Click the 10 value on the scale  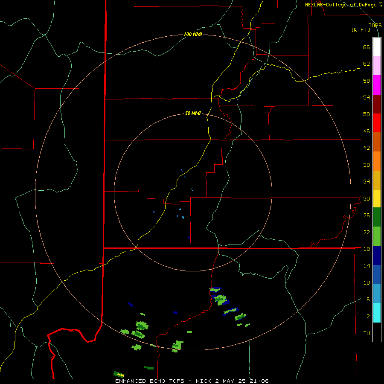pos(367,283)
